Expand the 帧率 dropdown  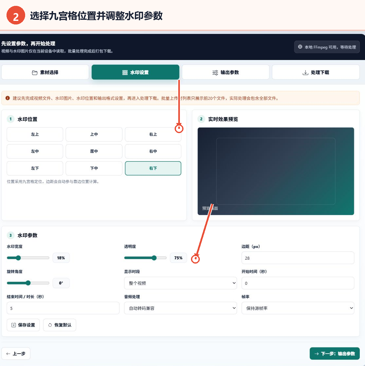(298, 308)
